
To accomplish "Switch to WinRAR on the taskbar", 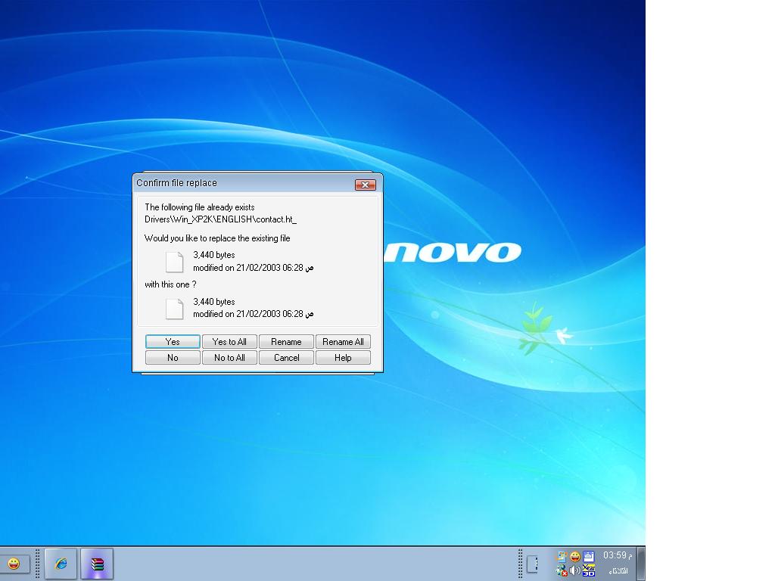I will coord(97,563).
